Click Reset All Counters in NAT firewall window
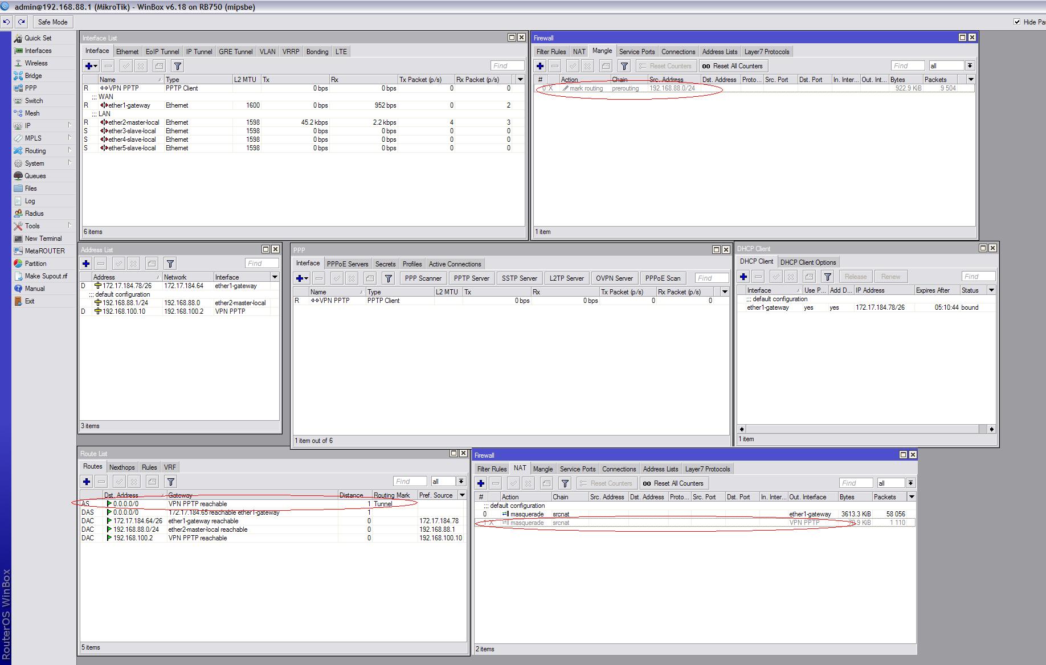 coord(673,483)
